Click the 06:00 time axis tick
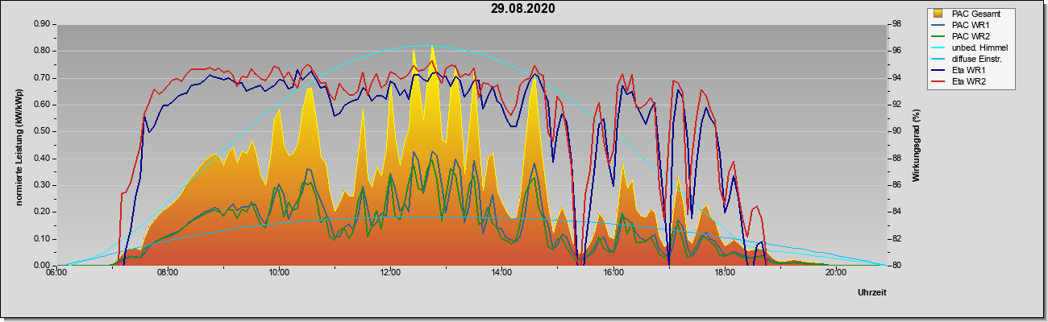1048x322 pixels. (56, 274)
